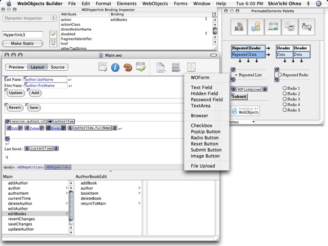
Task: Select the WORepetition path element
Action: coord(30,168)
